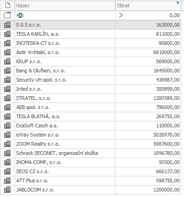Click company icon for Schrack SECONET row
The height and width of the screenshot is (197, 184).
[7, 153]
